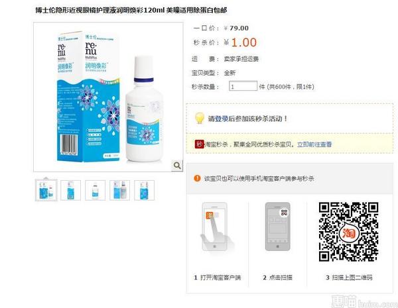Image resolution: width=398 pixels, height=308 pixels.
Task: Click the phone with hand tapping illustration
Action: pyautogui.click(x=217, y=227)
